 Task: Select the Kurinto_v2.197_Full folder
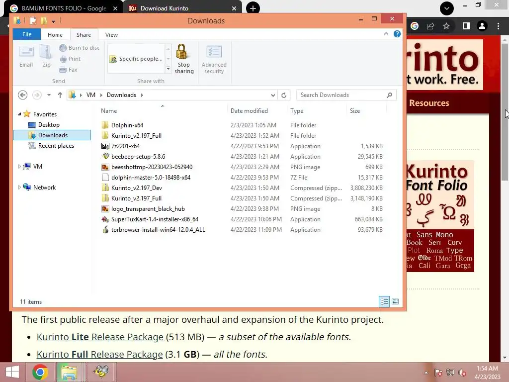(136, 135)
